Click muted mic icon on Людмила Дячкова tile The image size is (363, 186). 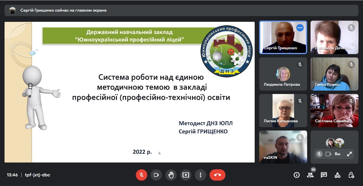click(x=351, y=28)
